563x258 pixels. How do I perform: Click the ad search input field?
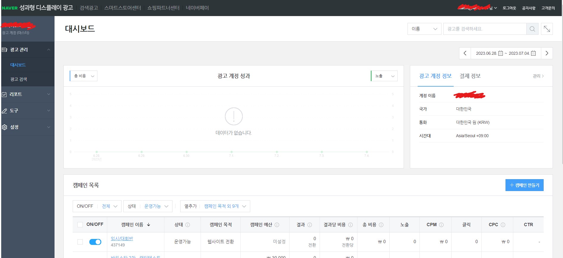[x=485, y=29]
